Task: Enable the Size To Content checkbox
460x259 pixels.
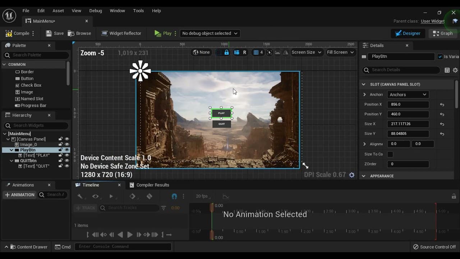Action: [x=390, y=154]
